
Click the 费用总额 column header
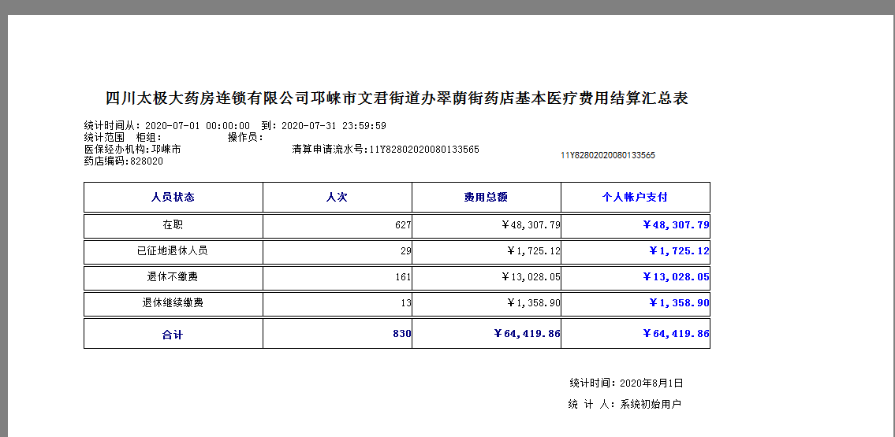click(x=487, y=197)
